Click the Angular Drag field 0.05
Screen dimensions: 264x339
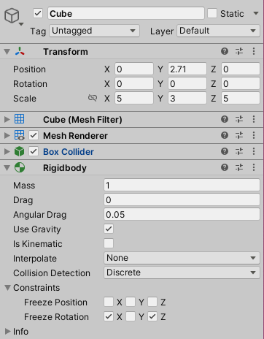(x=182, y=214)
